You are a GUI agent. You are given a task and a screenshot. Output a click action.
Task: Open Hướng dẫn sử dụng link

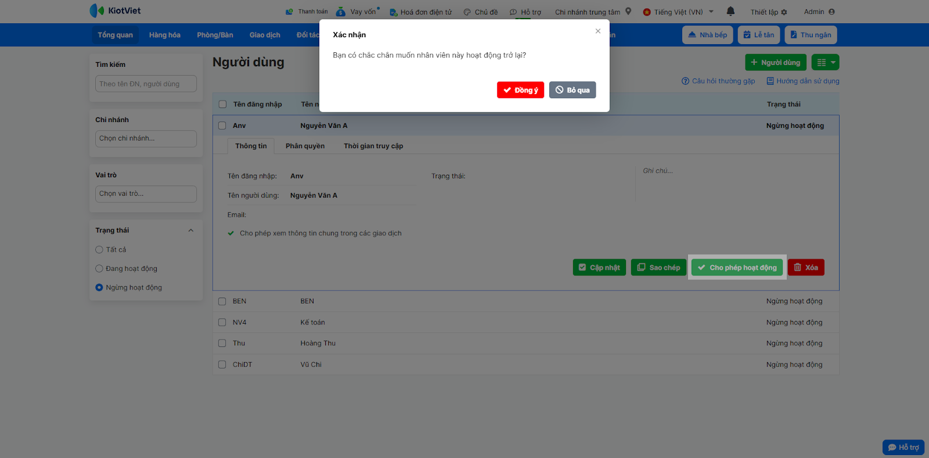803,81
